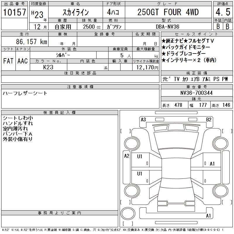234x234 pixels.
Task: Select the vehicle history value 自家用
Action: (x=63, y=27)
